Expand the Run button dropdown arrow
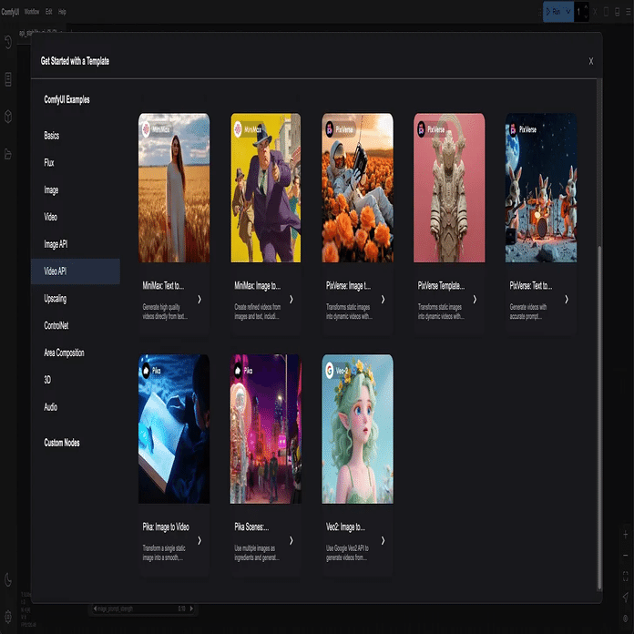The width and height of the screenshot is (634, 634). click(x=568, y=12)
